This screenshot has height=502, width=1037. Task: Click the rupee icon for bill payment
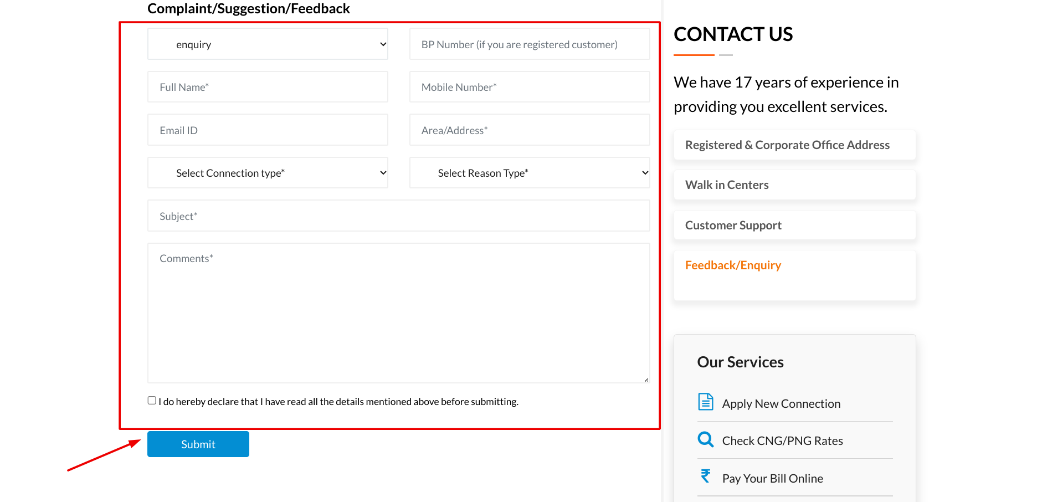(705, 476)
